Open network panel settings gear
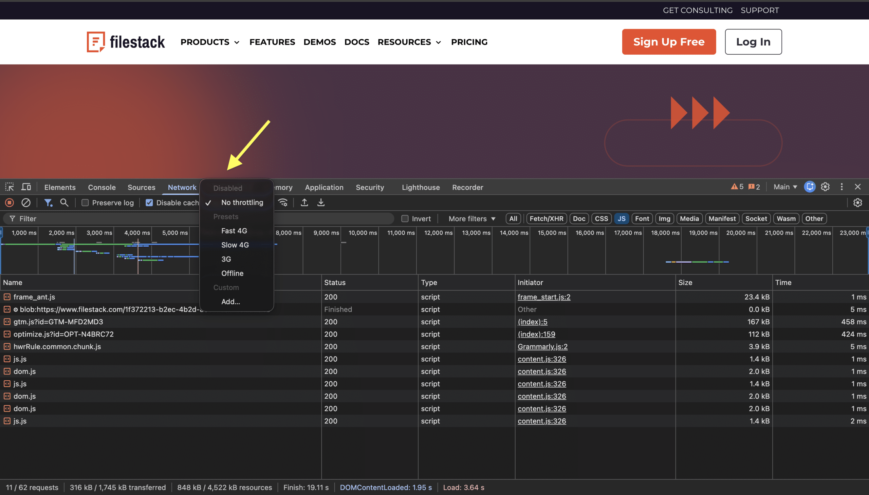The width and height of the screenshot is (869, 495). click(x=857, y=203)
